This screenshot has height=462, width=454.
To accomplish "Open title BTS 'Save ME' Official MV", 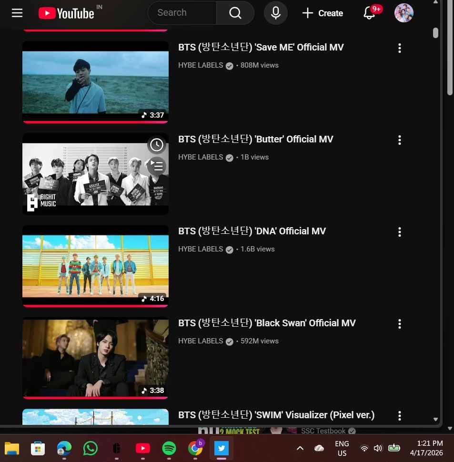I will [261, 47].
